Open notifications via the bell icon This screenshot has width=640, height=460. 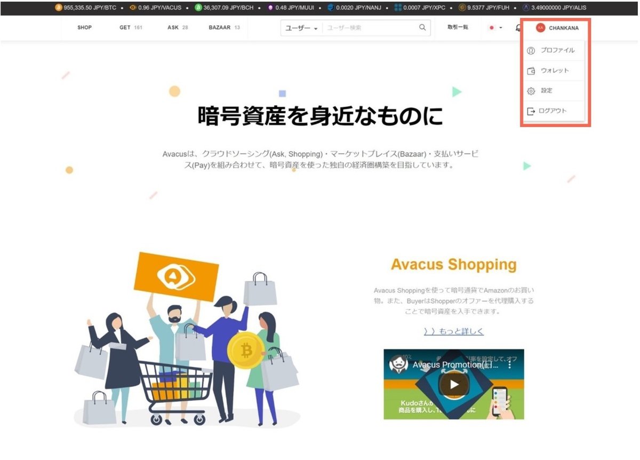[517, 28]
